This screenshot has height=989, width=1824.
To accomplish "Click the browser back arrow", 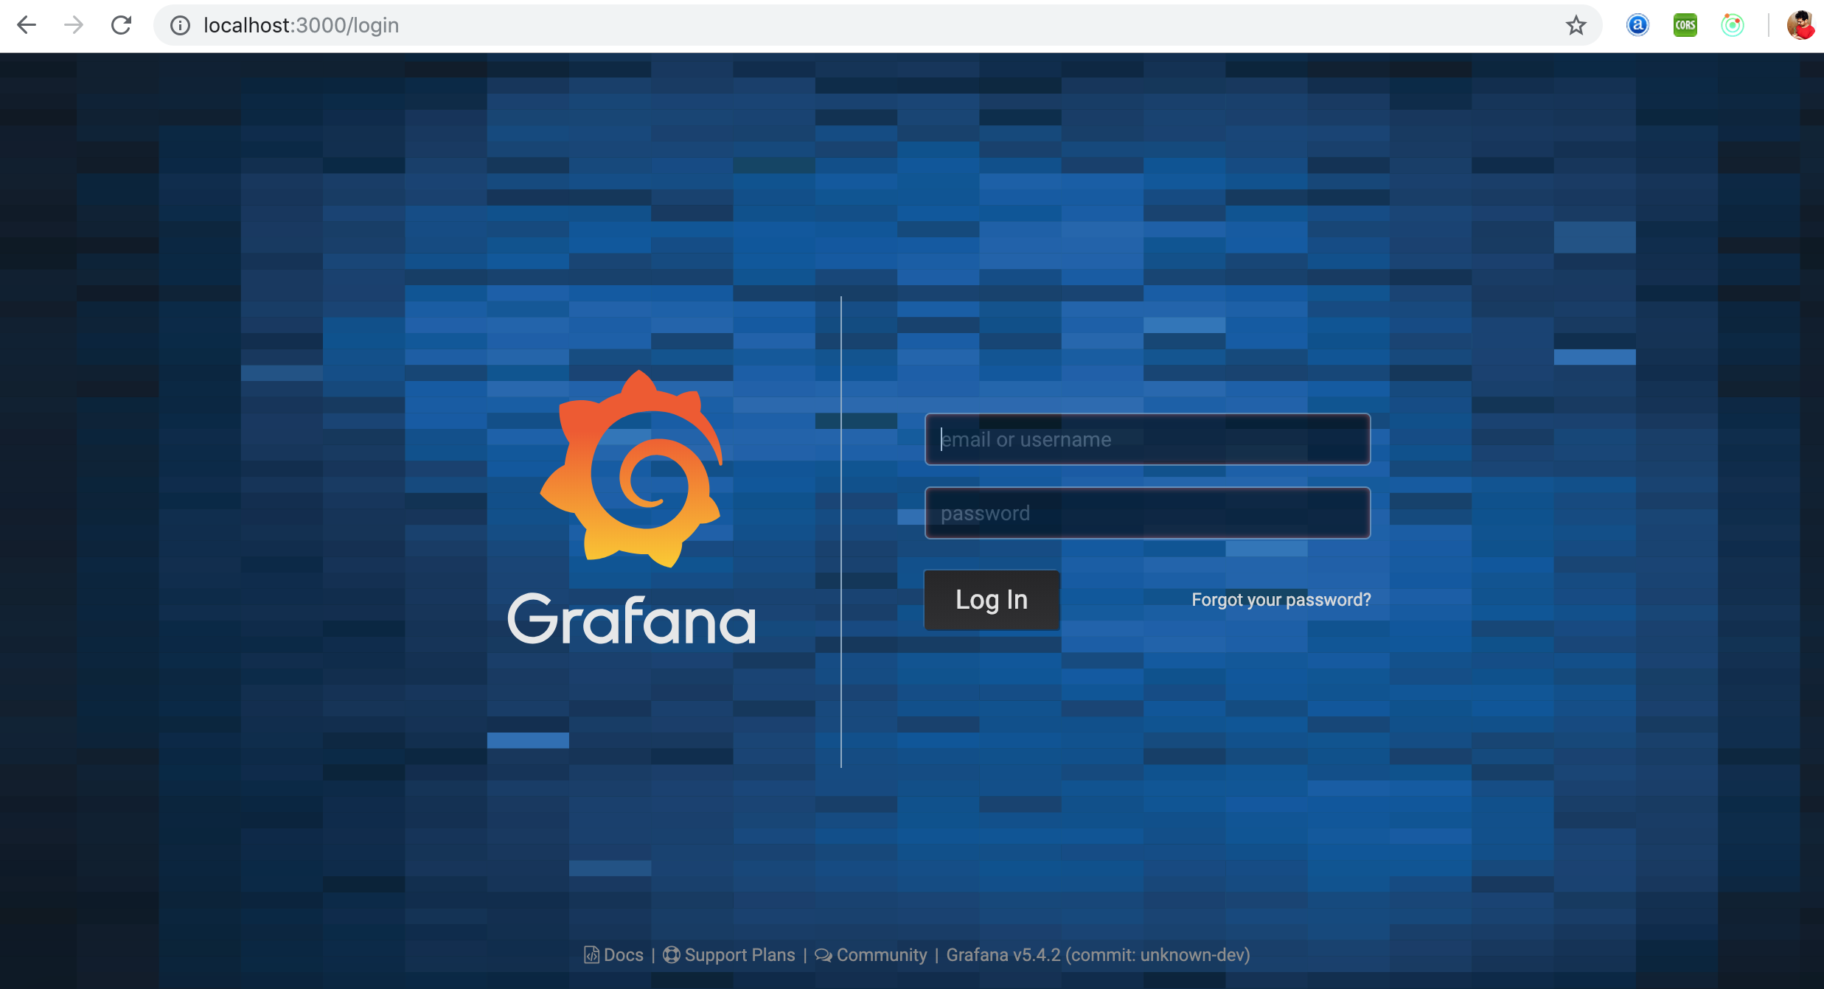I will (x=27, y=25).
